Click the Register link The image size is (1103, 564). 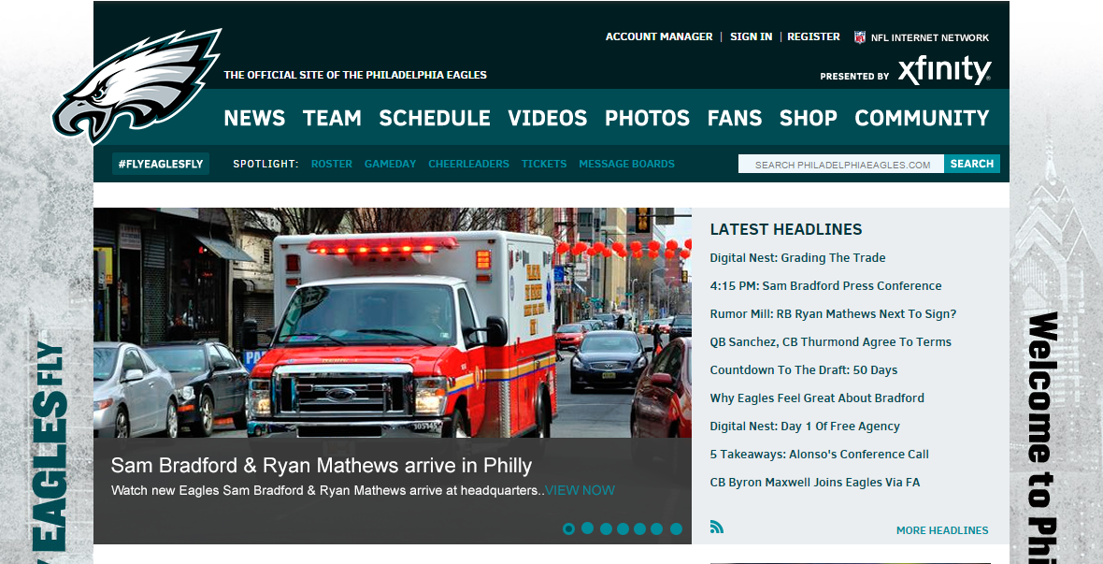point(814,36)
